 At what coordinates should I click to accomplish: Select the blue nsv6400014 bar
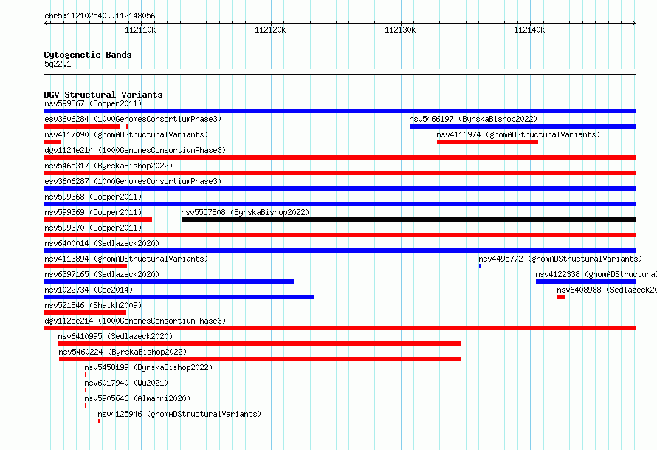click(340, 250)
